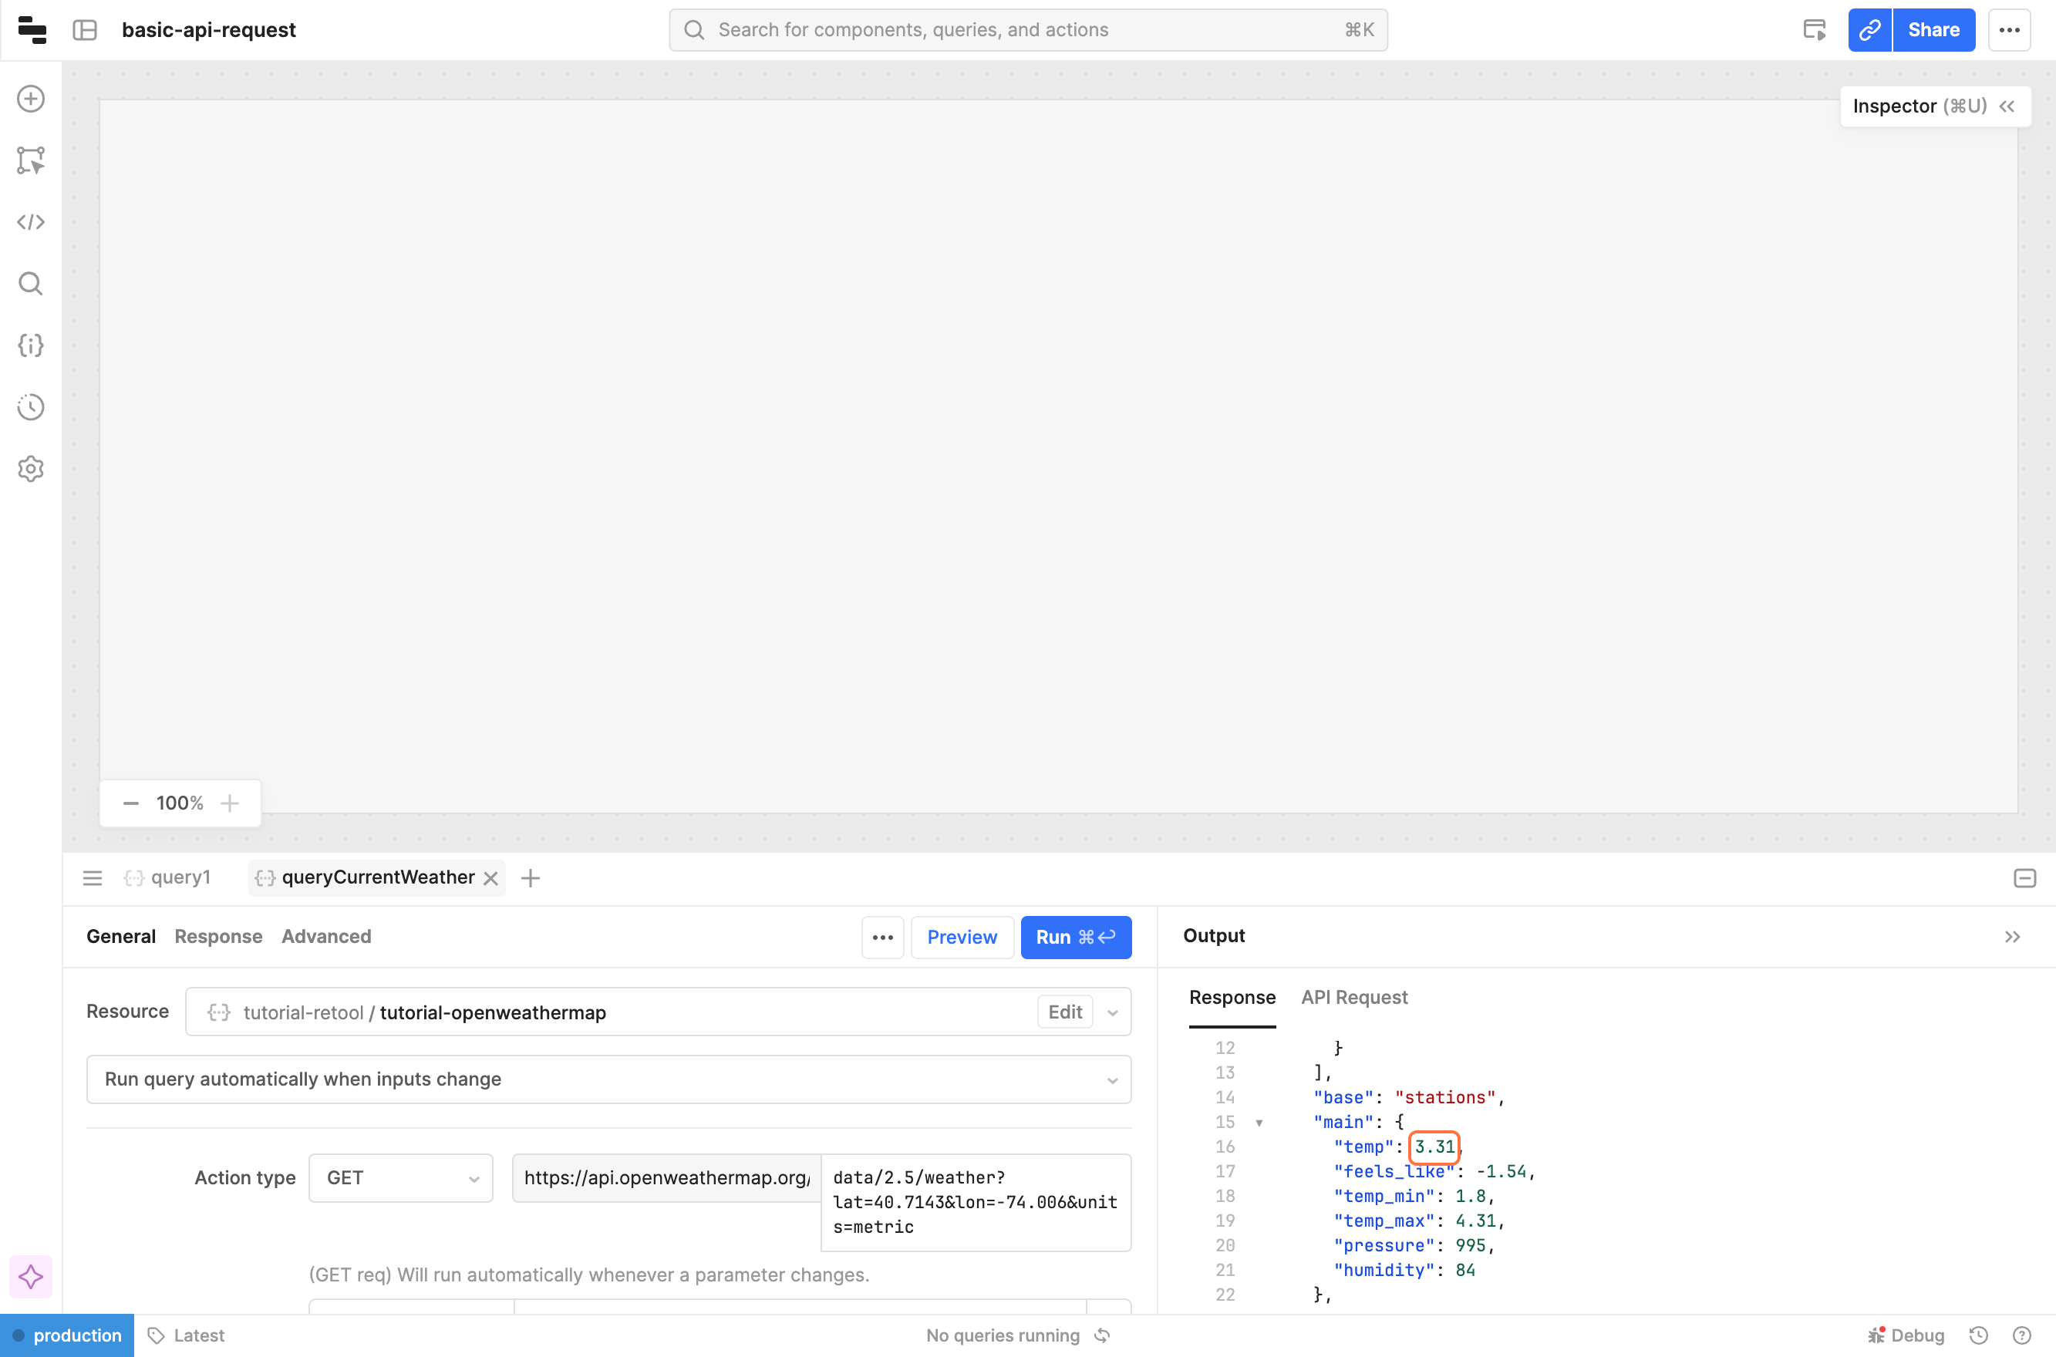Click the Share button
The width and height of the screenshot is (2056, 1357).
coord(1933,30)
